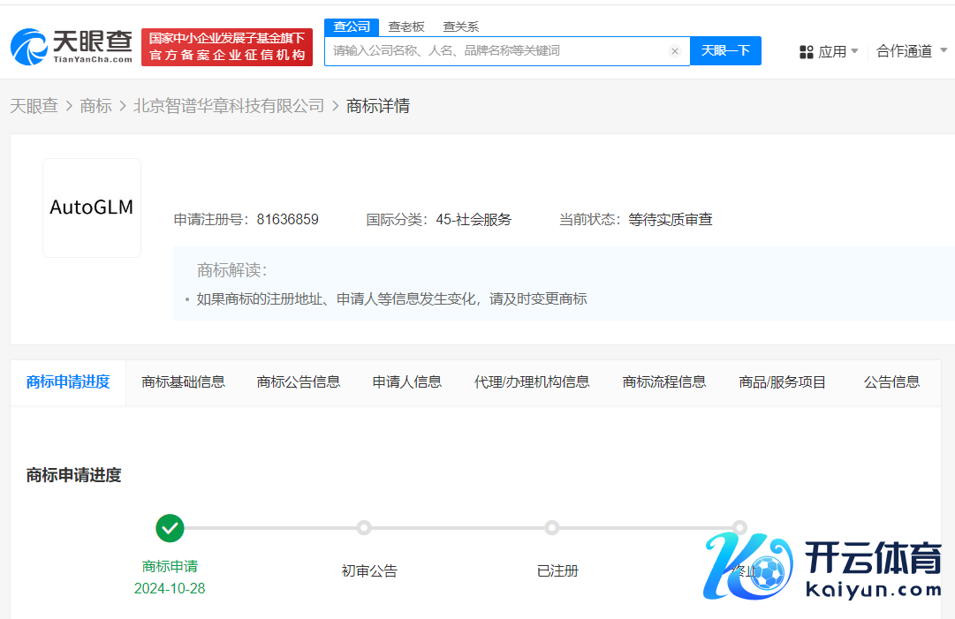Switch to the 商标基础信息 tab
955x619 pixels.
(183, 381)
